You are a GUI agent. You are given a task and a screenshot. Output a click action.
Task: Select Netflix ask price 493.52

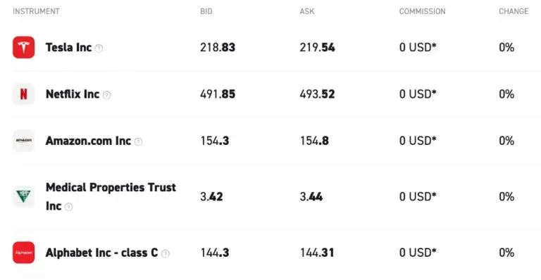[x=318, y=94]
